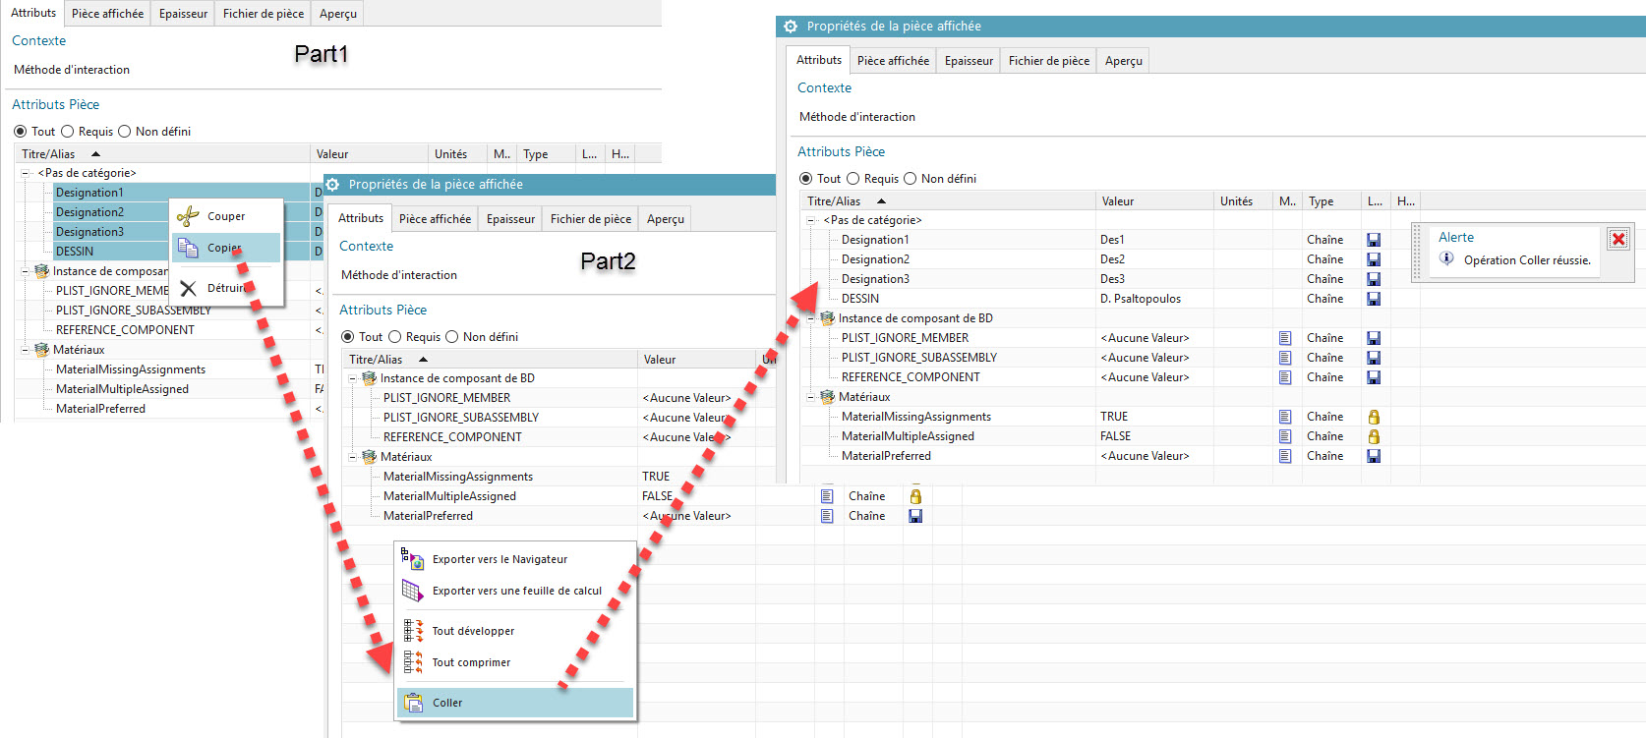Sort by Titre/Alias column header in right panel
The width and height of the screenshot is (1646, 738).
click(834, 201)
